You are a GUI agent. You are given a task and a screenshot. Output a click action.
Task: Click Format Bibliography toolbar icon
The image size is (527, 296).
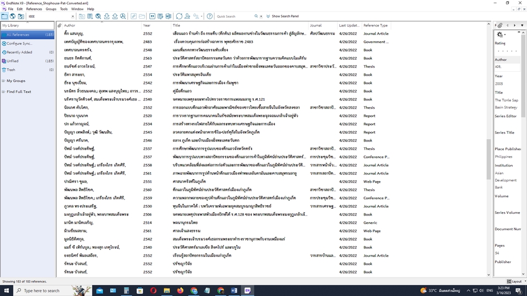pos(160,16)
